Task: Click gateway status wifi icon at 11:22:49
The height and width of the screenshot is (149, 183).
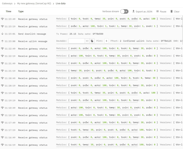Action: pos(2,48)
